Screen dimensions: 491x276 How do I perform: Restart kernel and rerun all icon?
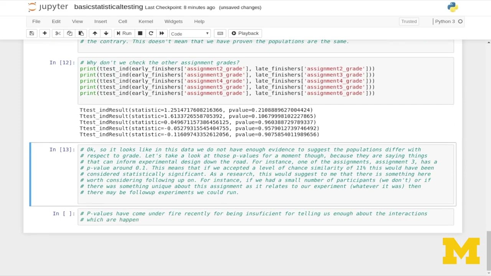tap(161, 33)
